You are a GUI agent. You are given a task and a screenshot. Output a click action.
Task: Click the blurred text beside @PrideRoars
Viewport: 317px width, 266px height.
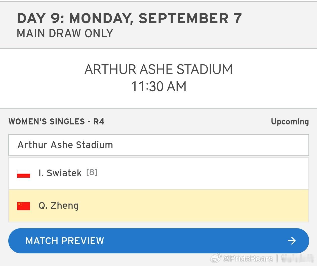(x=297, y=258)
